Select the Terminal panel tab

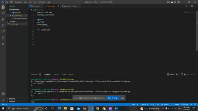[x=47, y=75]
